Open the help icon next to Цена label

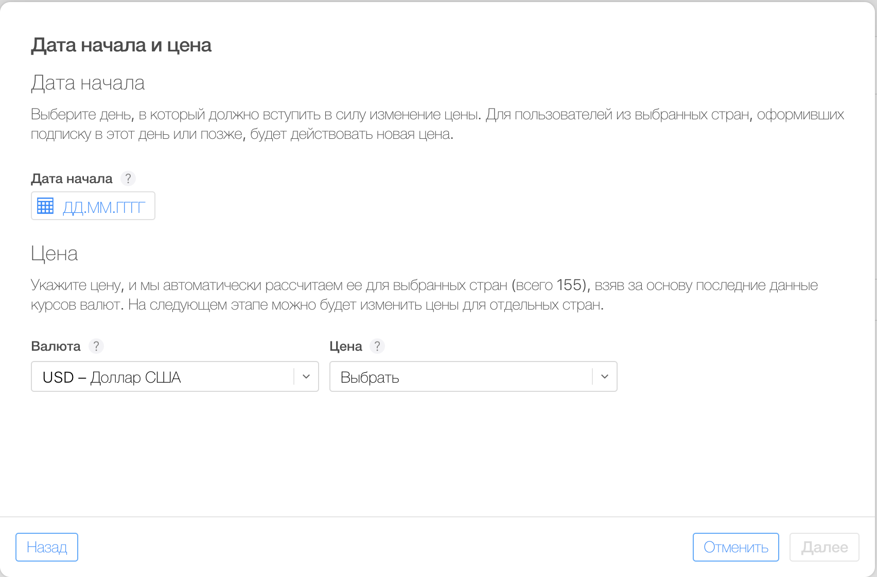[x=377, y=346]
